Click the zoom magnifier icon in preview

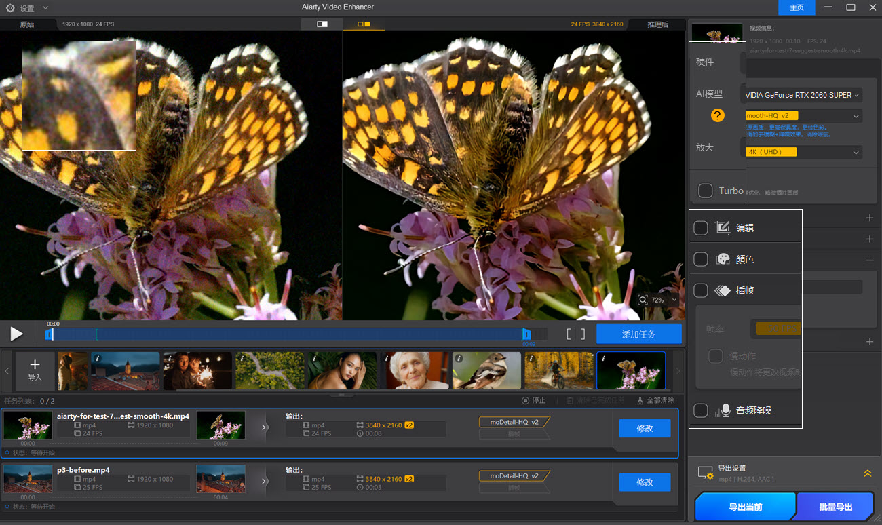[643, 300]
